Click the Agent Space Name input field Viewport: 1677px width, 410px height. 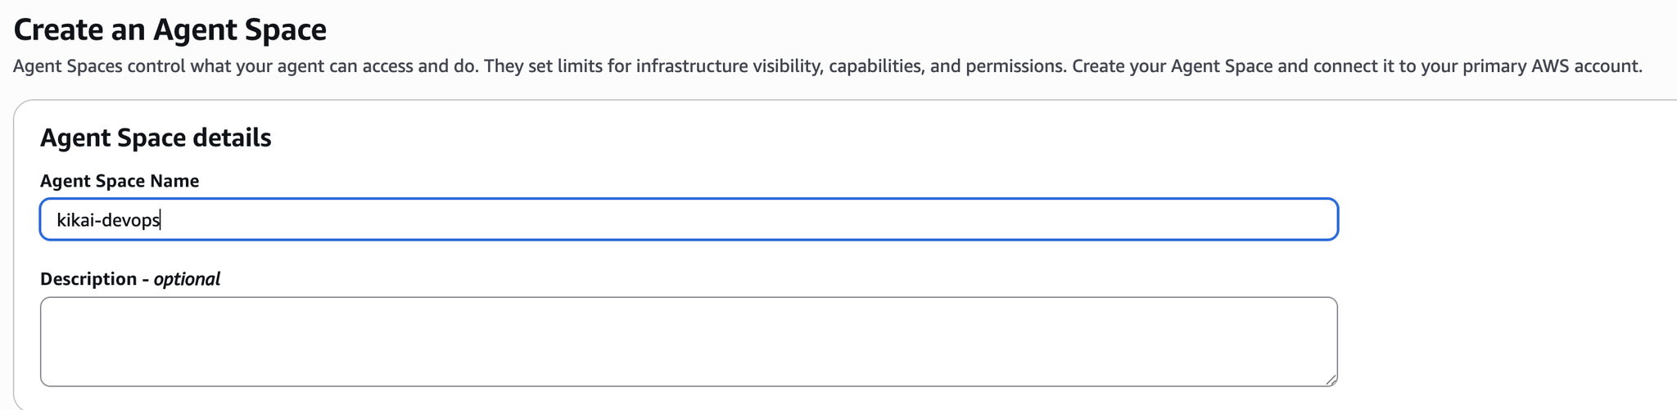(x=688, y=219)
